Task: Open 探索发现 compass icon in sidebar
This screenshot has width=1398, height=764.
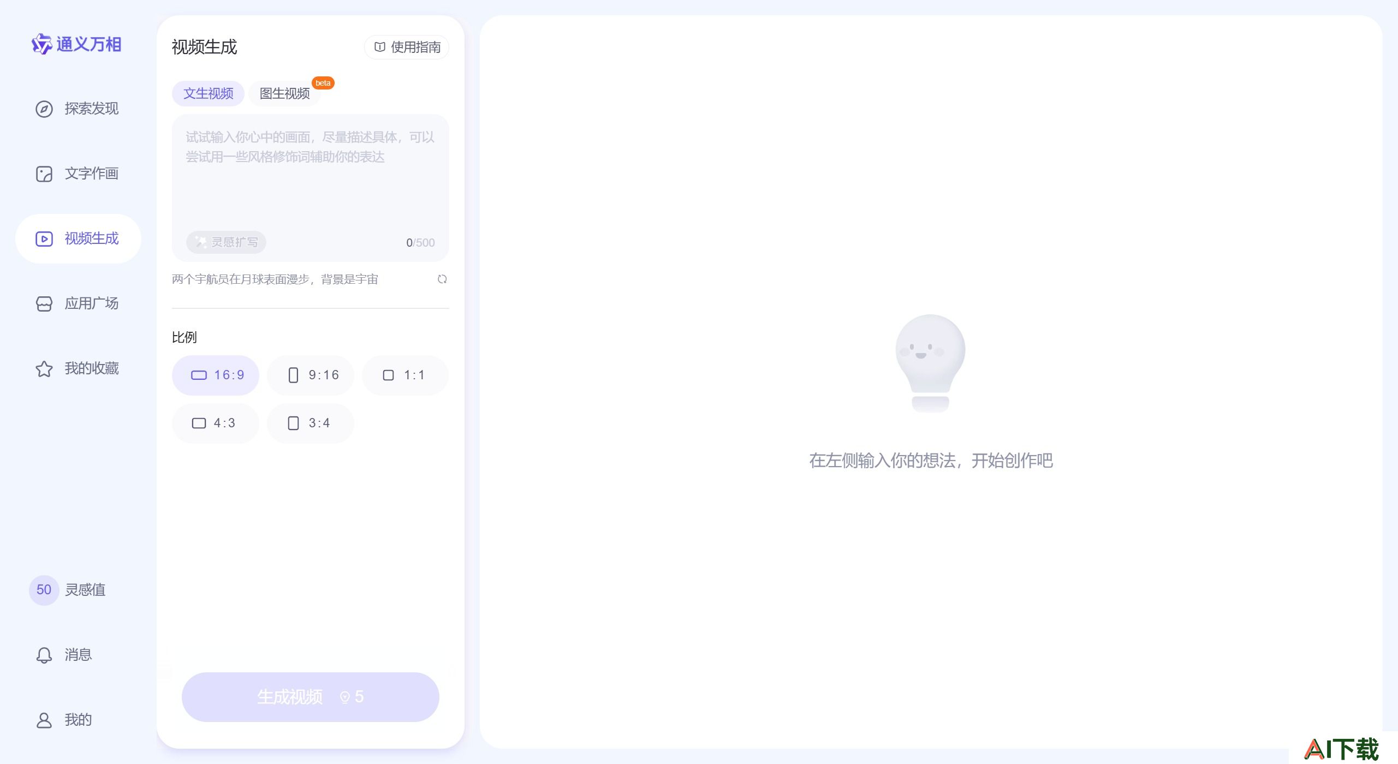Action: (44, 109)
